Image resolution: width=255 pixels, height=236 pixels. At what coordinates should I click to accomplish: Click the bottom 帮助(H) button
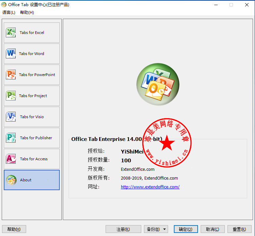pyautogui.click(x=14, y=229)
